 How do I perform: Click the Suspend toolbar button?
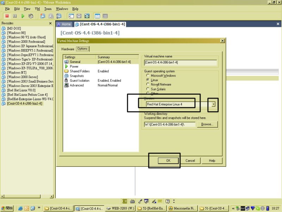[x=15, y=16]
